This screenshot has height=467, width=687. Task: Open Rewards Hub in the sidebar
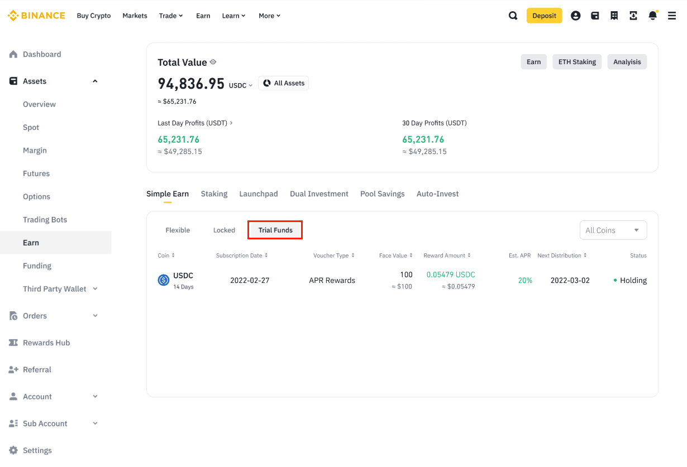[46, 343]
